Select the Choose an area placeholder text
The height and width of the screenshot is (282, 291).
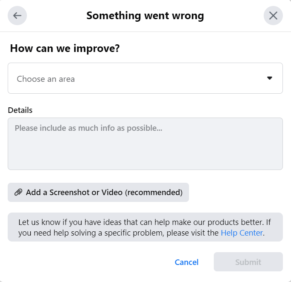[x=46, y=79]
